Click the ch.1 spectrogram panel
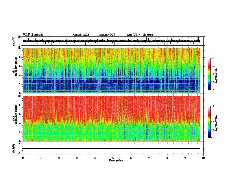 [111, 71]
